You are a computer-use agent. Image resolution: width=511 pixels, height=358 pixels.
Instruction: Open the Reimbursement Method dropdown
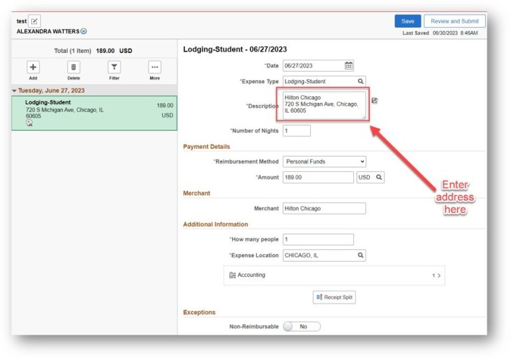point(324,162)
